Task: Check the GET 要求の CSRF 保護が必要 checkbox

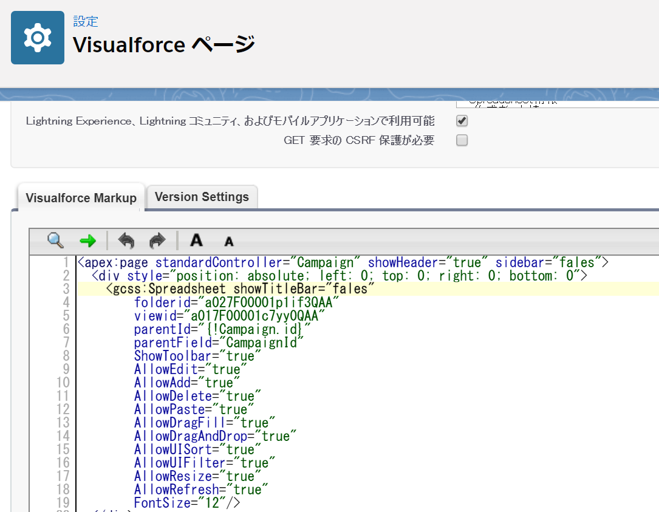Action: tap(462, 140)
